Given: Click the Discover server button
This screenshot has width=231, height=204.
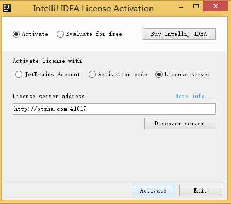Looking at the screenshot, I should (x=180, y=124).
